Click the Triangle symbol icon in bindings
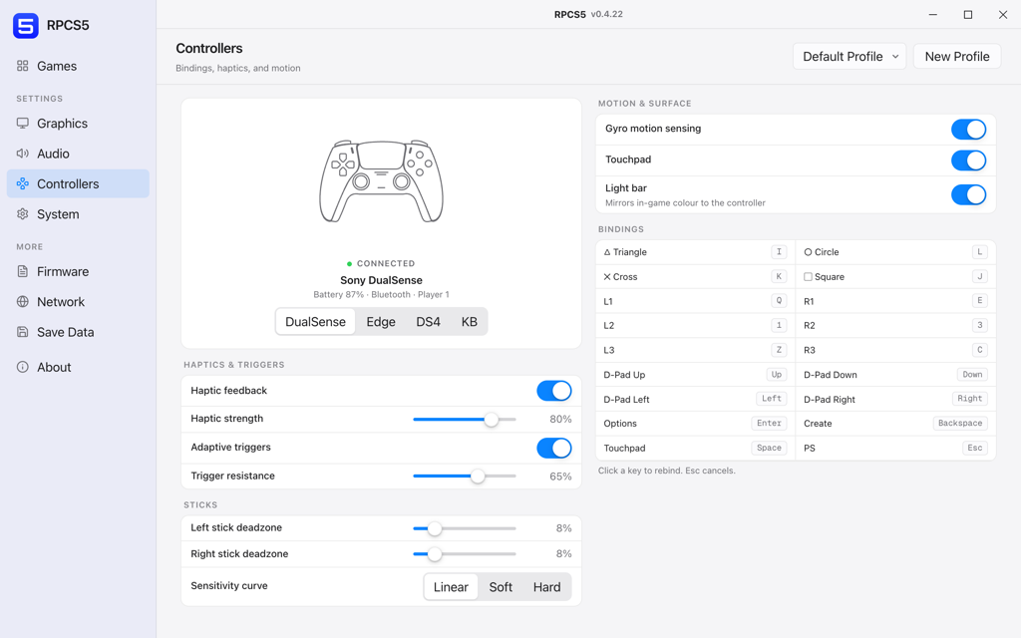 coord(607,252)
